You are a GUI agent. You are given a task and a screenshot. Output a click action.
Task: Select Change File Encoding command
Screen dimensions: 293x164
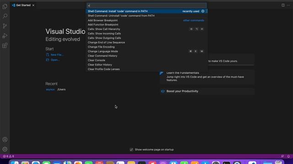(146, 47)
